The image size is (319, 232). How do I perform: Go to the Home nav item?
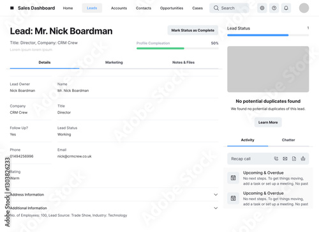[x=68, y=8]
